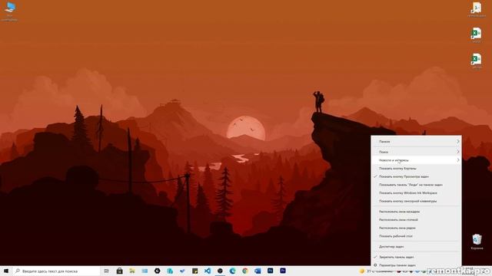The height and width of the screenshot is (276, 492).
Task: Expand the Новости и интересы submenu
Action: [x=416, y=160]
